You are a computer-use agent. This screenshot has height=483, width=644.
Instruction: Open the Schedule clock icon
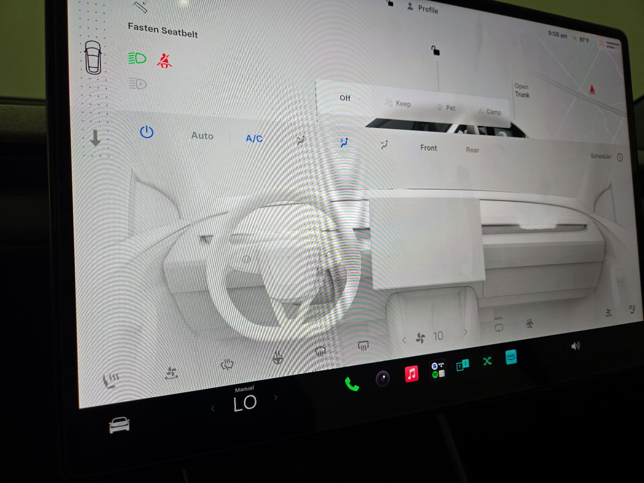(x=620, y=157)
